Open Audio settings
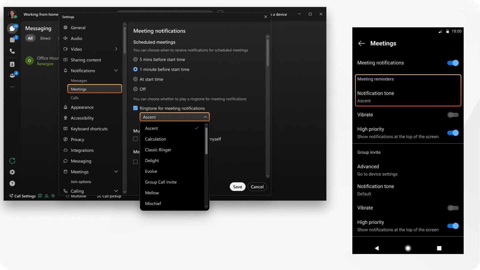 (x=76, y=38)
